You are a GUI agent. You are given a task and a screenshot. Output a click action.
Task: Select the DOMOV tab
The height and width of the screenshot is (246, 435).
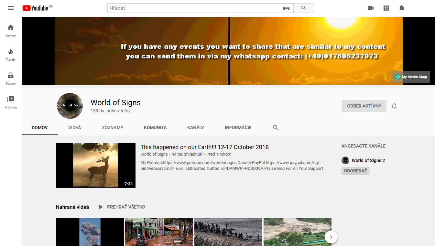[40, 128]
